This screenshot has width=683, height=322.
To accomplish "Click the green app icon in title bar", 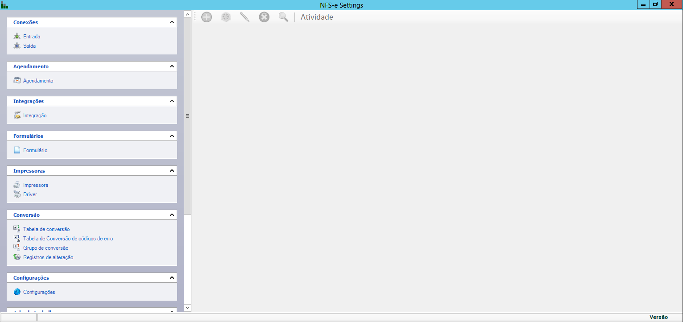I will pyautogui.click(x=4, y=5).
